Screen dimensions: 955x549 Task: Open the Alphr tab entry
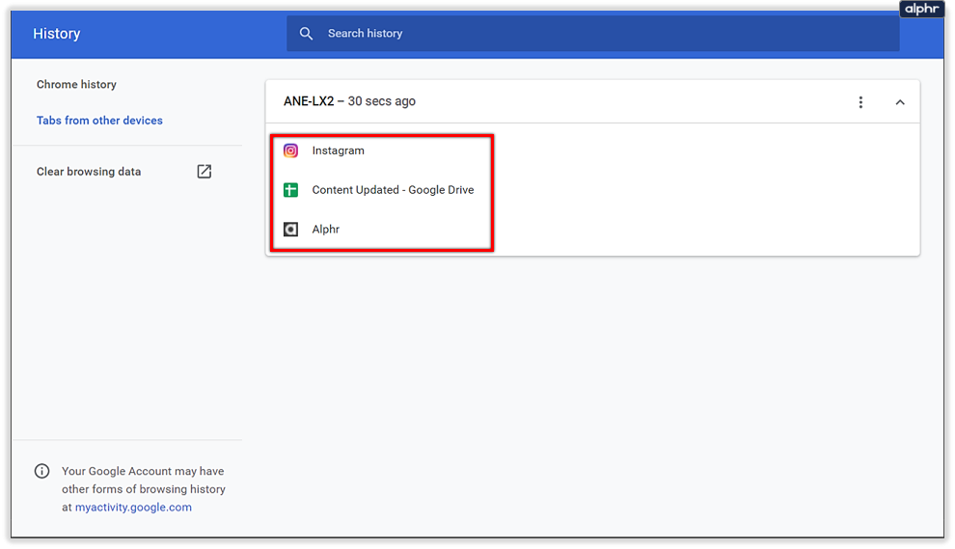[x=326, y=230]
